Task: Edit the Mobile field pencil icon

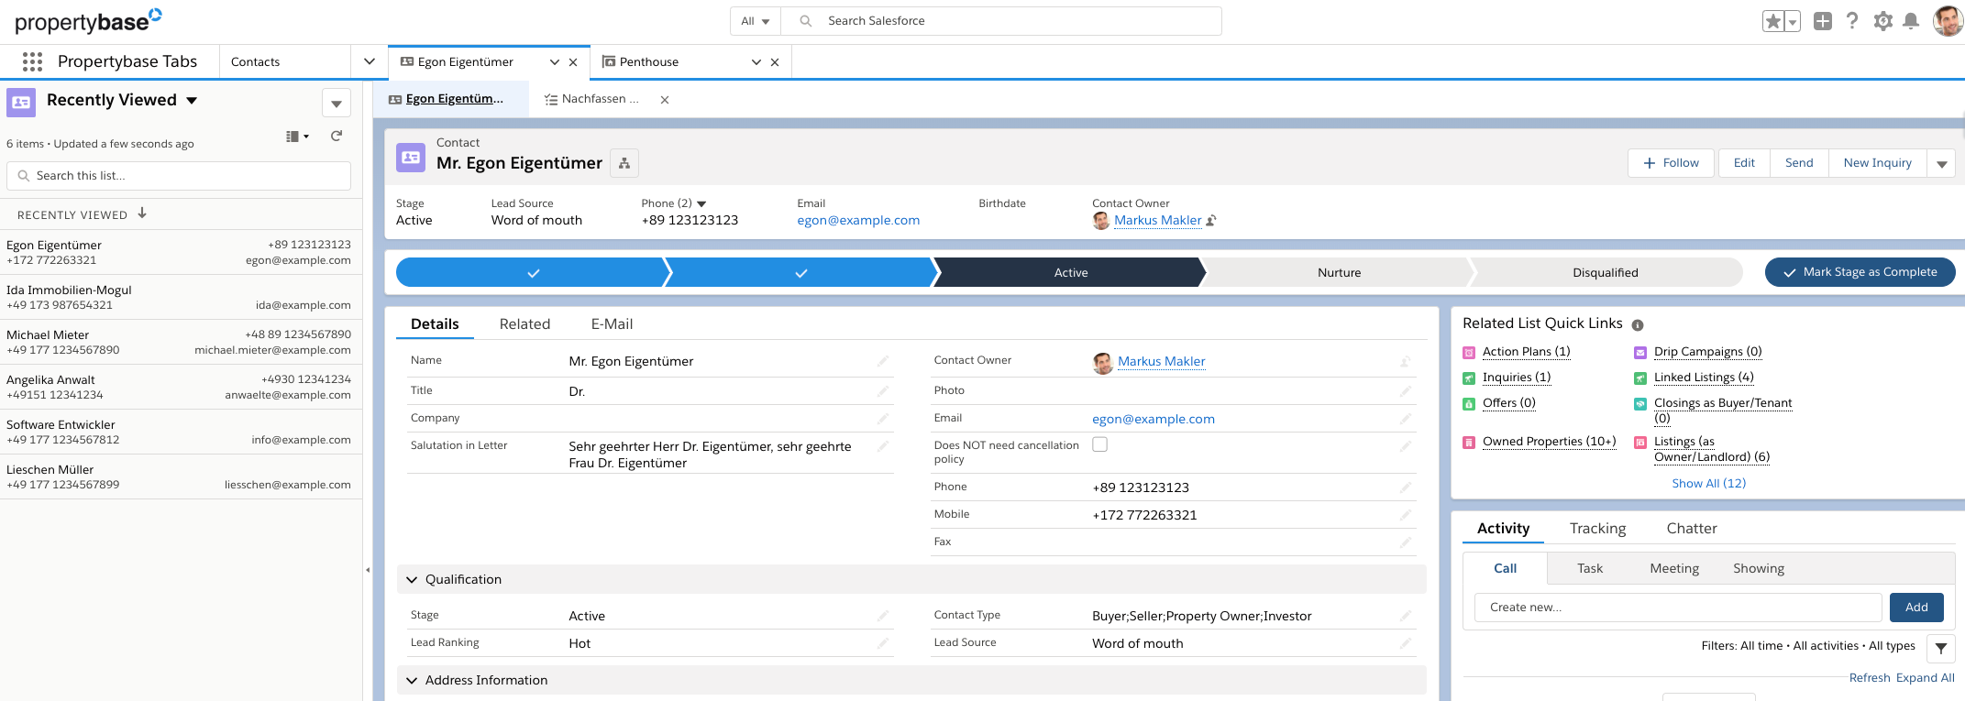Action: click(x=1406, y=515)
